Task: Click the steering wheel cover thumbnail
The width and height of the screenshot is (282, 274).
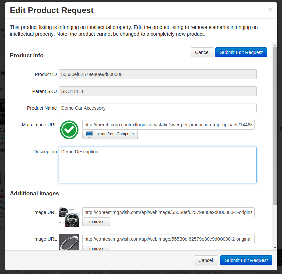Action: pos(69,217)
